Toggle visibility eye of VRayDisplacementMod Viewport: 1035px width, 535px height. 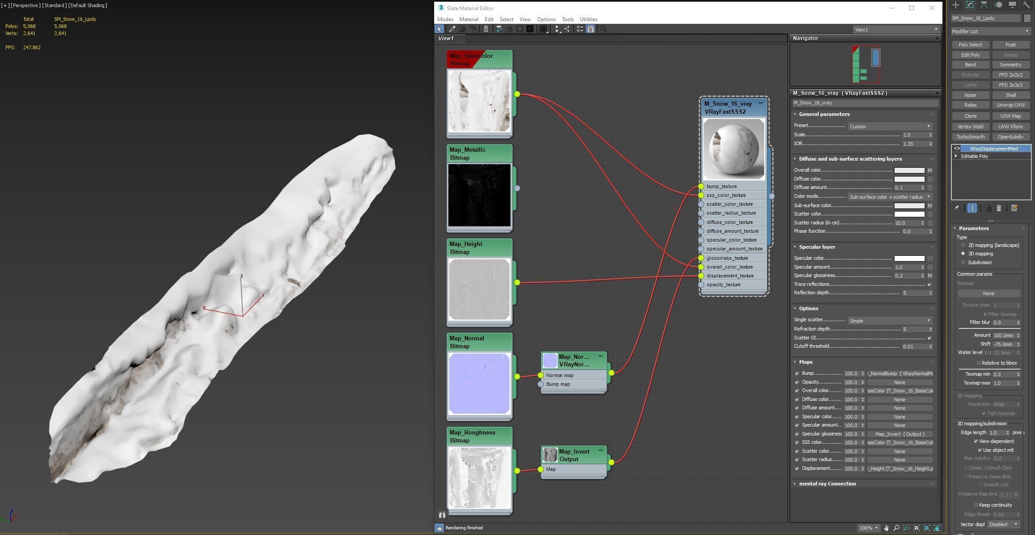pyautogui.click(x=957, y=149)
